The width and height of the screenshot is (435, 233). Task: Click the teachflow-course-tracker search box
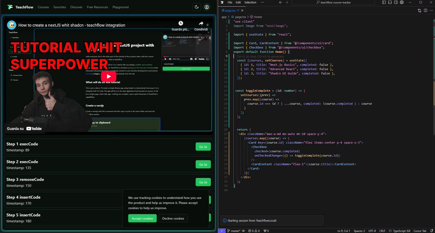click(x=332, y=3)
